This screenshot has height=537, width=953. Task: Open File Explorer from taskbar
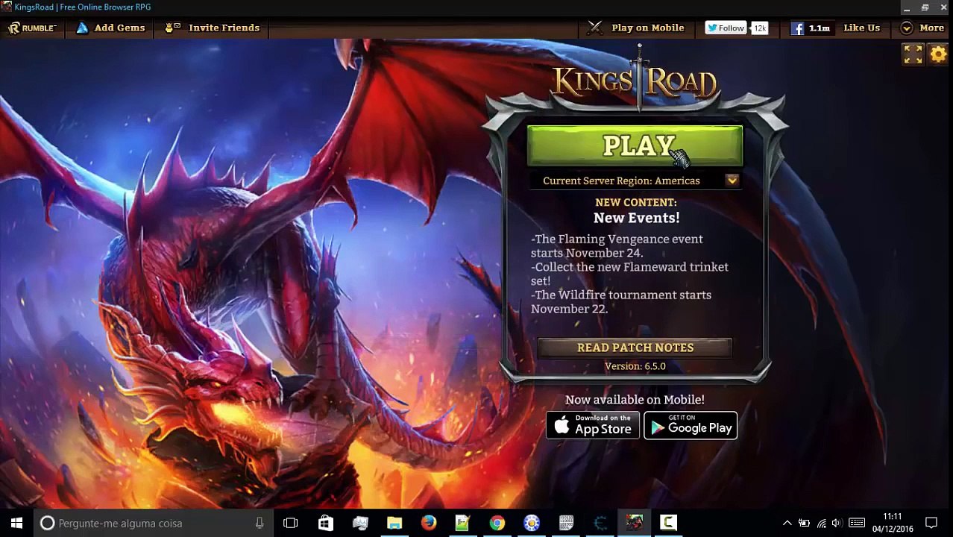(x=394, y=523)
